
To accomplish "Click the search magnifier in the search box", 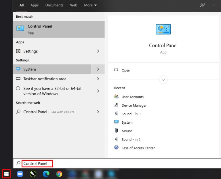I will click(18, 163).
